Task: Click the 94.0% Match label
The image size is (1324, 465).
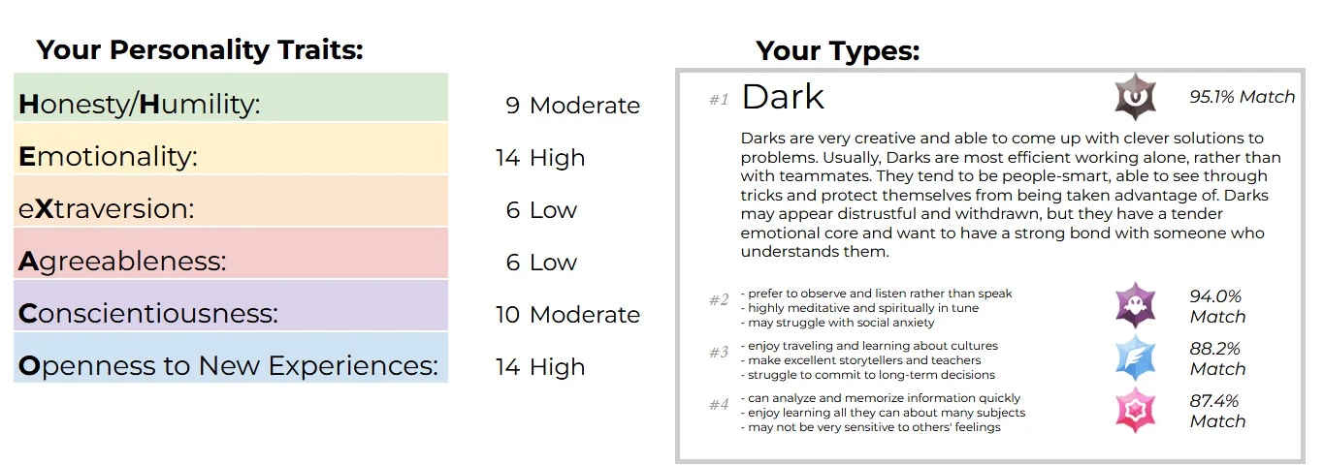Action: pos(1217,306)
